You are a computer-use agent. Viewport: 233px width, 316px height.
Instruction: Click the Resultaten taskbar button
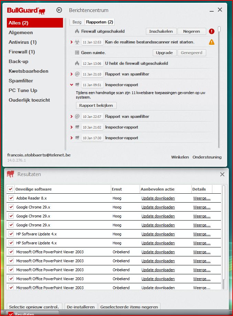(32, 314)
